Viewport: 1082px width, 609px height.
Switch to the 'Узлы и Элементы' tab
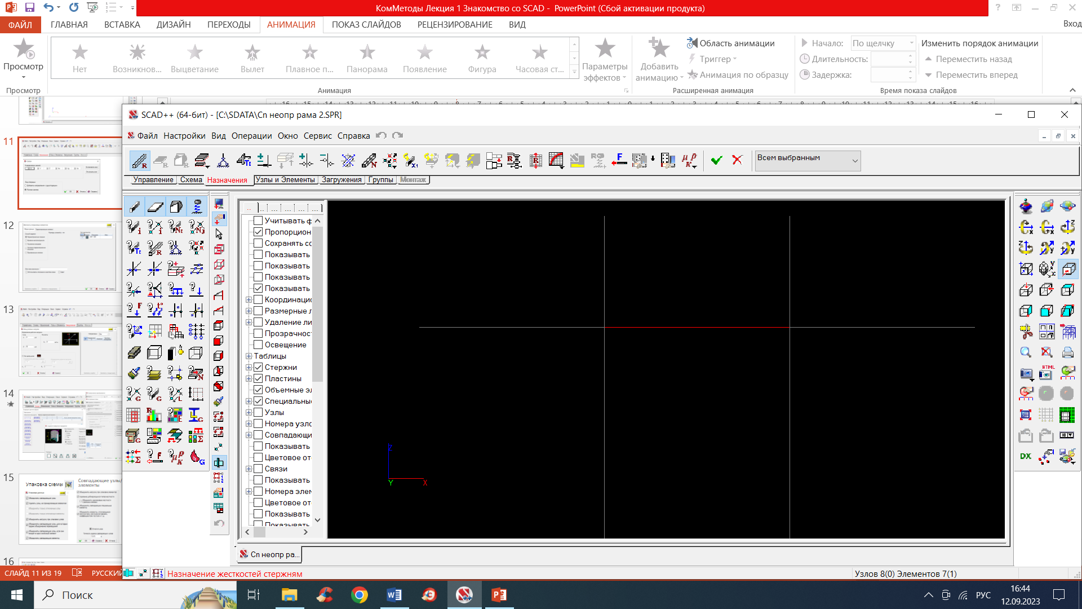point(285,180)
